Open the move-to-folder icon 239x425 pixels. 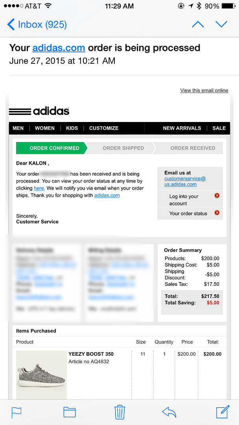coord(69,412)
